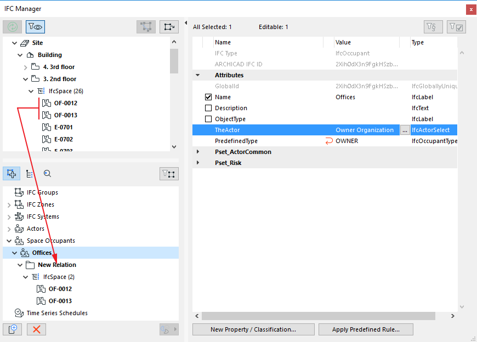Toggle the show only checked properties filter
This screenshot has height=342, width=477.
click(456, 27)
